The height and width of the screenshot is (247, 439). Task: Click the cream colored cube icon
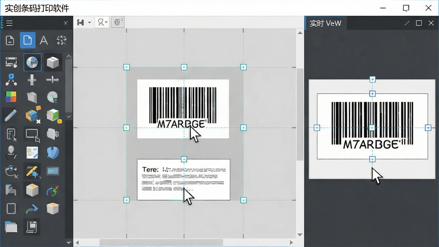[x=32, y=190]
